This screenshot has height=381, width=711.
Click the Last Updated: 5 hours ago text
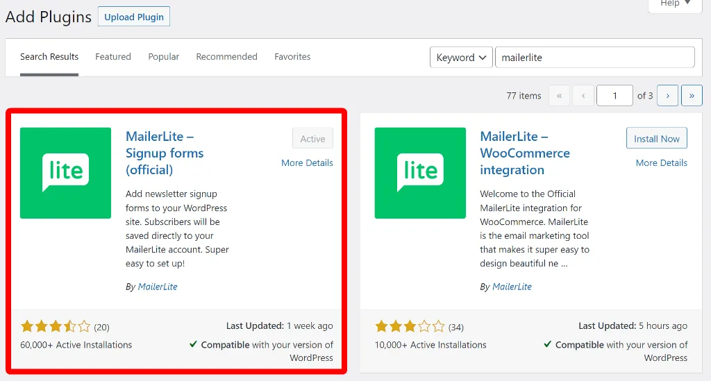pyautogui.click(x=633, y=325)
